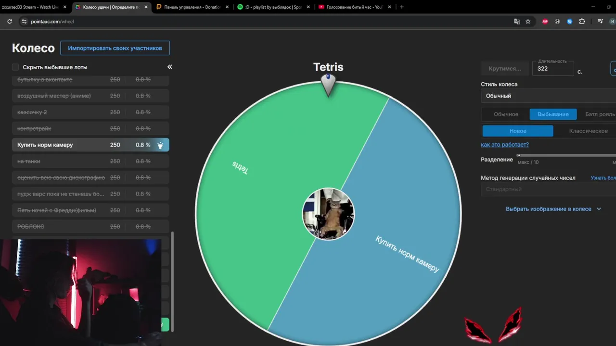Click lot Пять ночей с Фредди(фильм)
Viewport: 616px width, 346px height.
tap(90, 210)
